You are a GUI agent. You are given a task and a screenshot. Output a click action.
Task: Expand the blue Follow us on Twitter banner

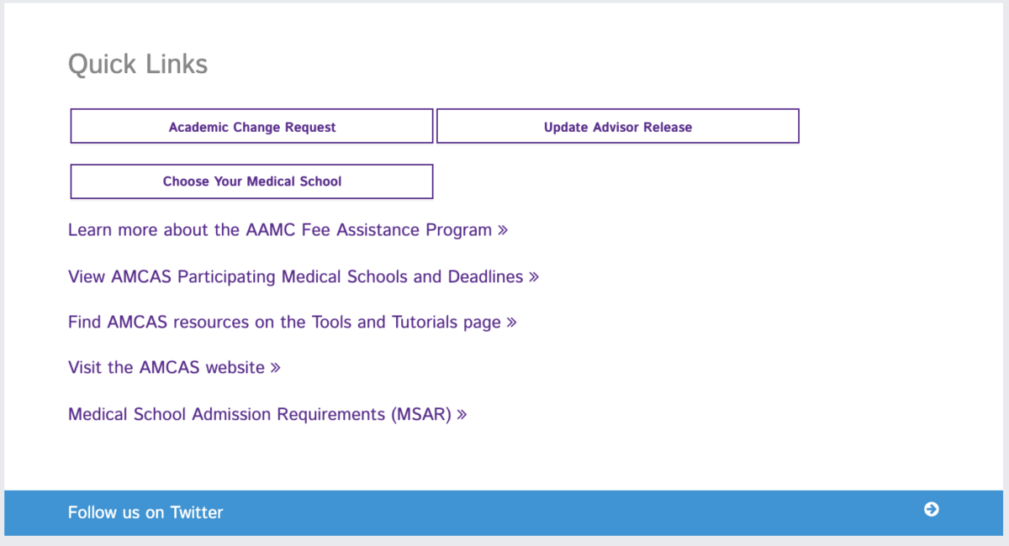[x=504, y=512]
